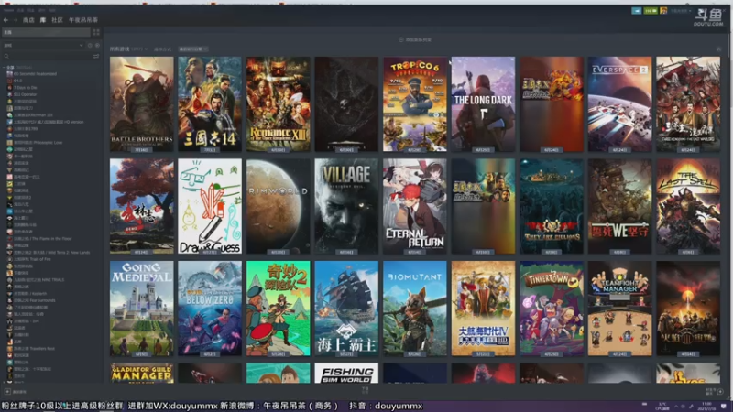This screenshot has width=733, height=412.
Task: Open Biomutant game cover
Action: tap(415, 309)
